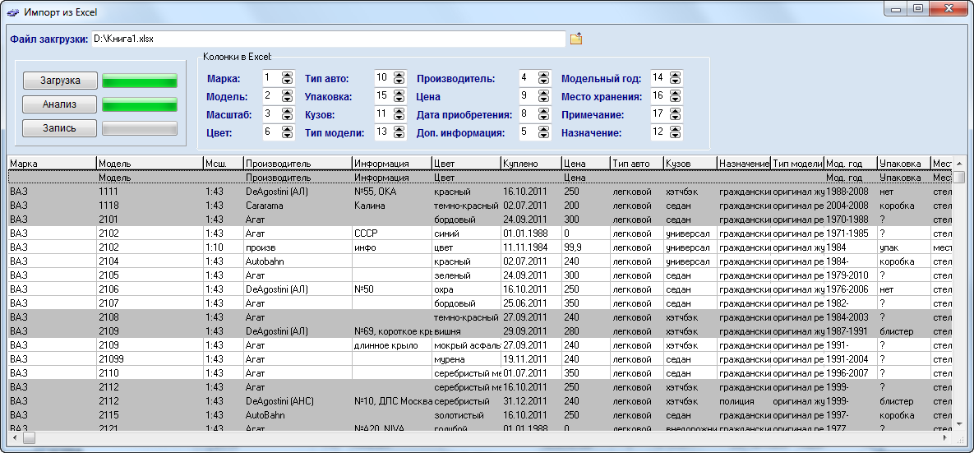Click the Модельный год field showing 14
The width and height of the screenshot is (974, 453).
pos(660,77)
